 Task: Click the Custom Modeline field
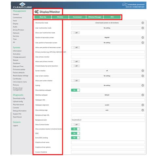108,152
